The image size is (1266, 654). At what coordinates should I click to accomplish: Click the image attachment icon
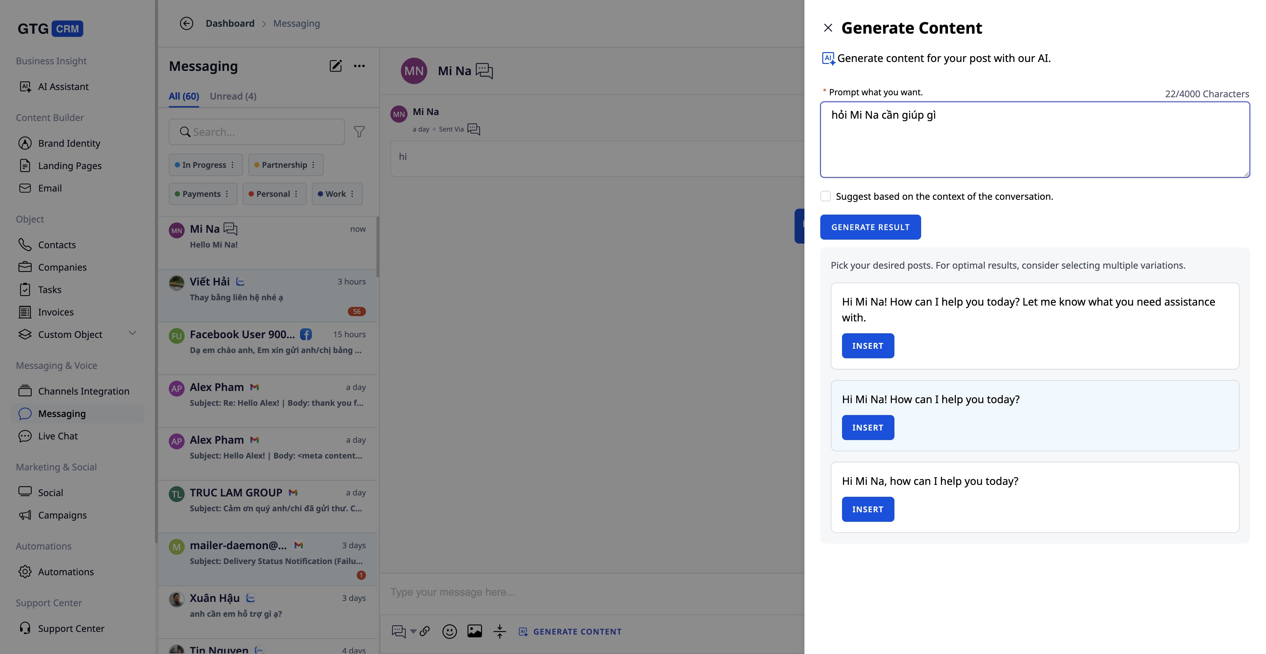[474, 631]
